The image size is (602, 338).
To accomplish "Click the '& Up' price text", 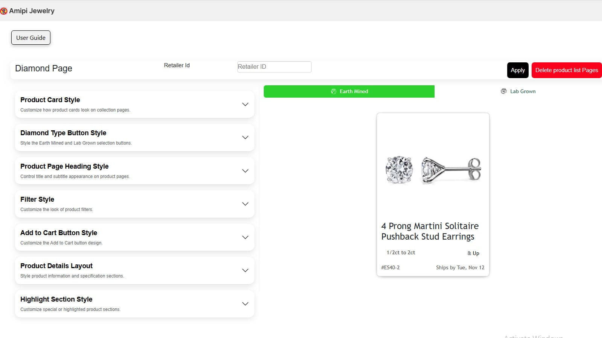I will 473,253.
